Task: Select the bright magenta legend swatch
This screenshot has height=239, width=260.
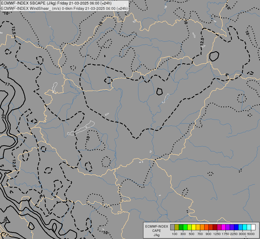Action: click(224, 227)
